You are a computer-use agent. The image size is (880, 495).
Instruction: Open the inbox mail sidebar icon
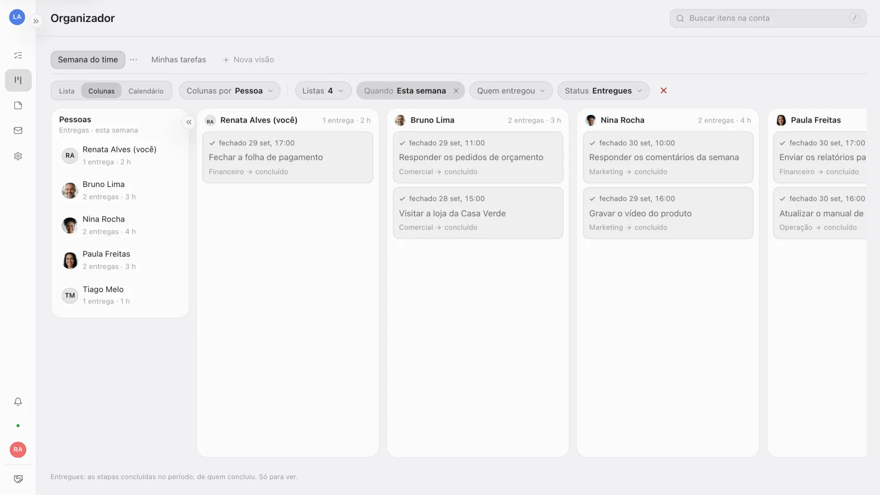(x=18, y=130)
